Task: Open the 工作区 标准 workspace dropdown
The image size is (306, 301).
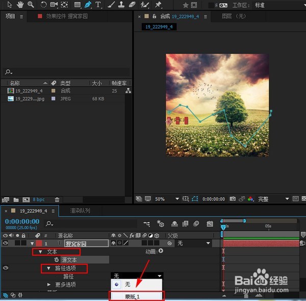Action: point(279,5)
